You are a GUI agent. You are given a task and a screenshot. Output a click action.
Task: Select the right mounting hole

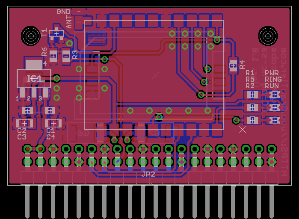pos(268,36)
